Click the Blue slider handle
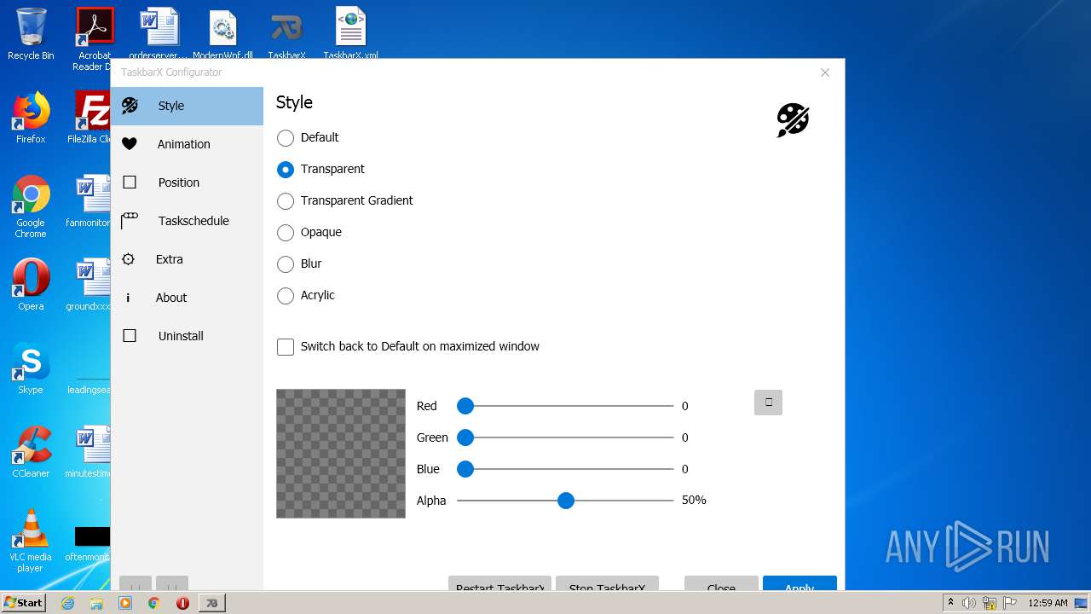Viewport: 1091px width, 614px height. pos(465,469)
